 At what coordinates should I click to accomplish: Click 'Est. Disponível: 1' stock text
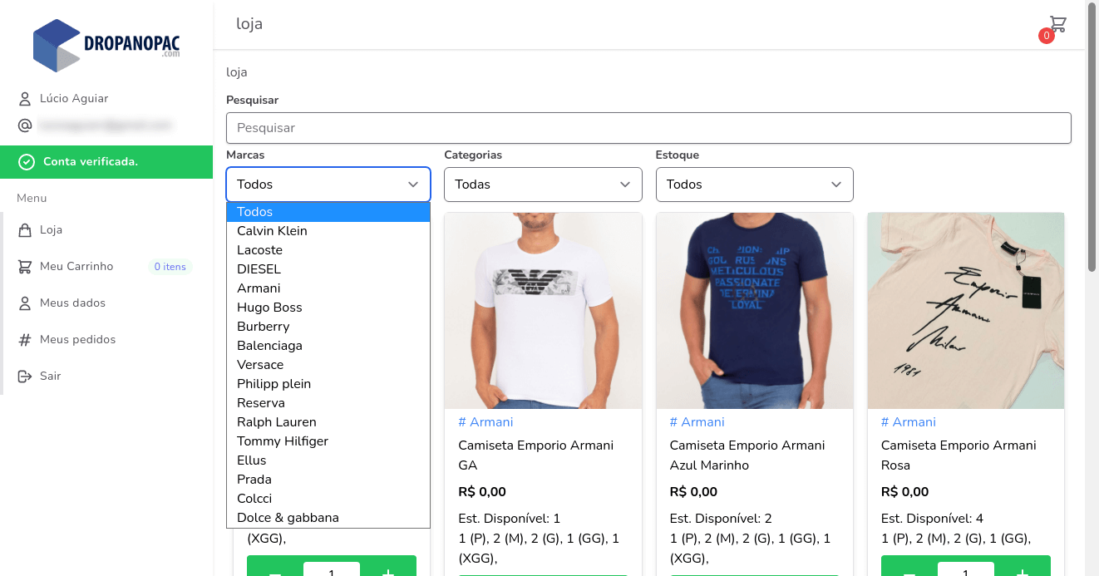pos(510,519)
